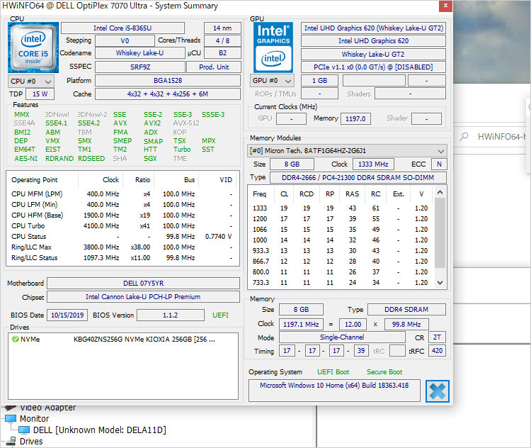Click the RDSEED feature label
The image size is (531, 448).
(x=91, y=158)
